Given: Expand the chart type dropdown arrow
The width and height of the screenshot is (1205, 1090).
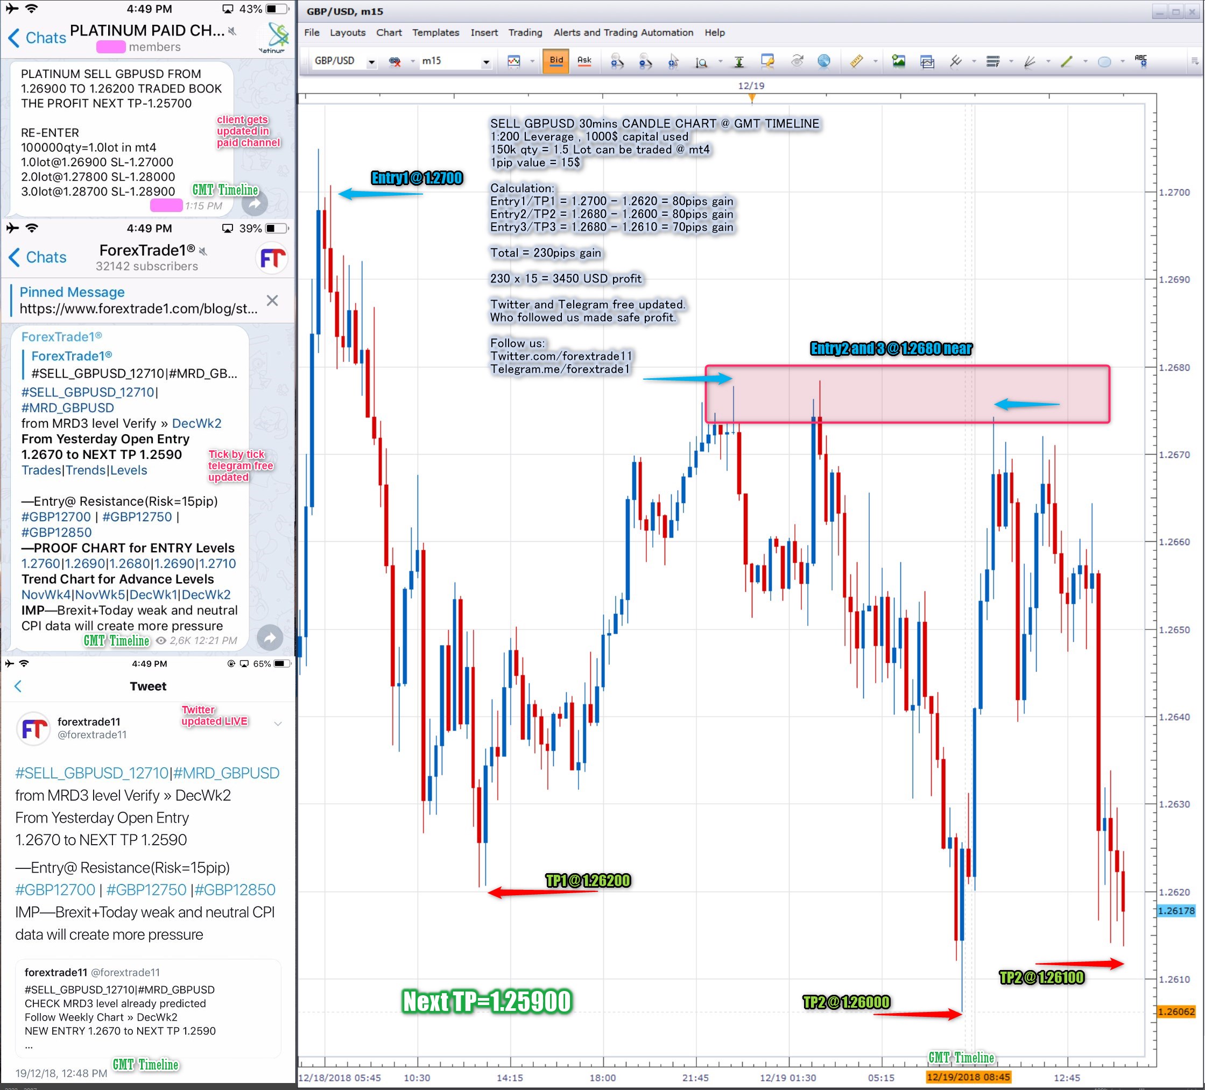Looking at the screenshot, I should click(x=532, y=61).
